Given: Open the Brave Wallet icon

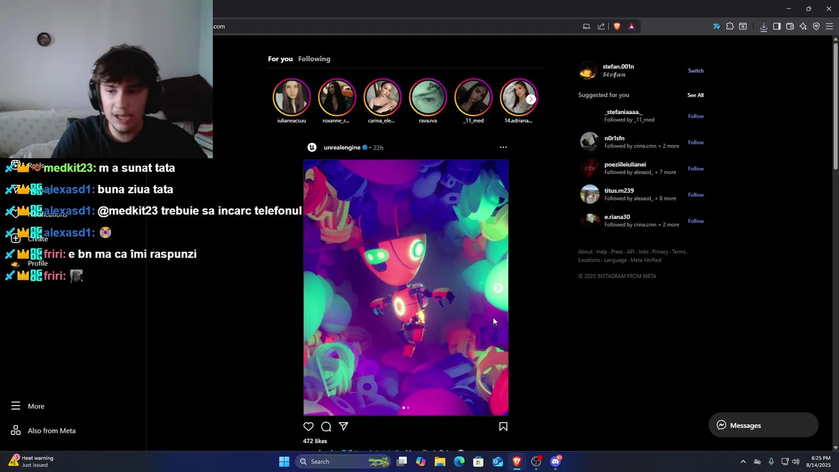Looking at the screenshot, I should (790, 26).
